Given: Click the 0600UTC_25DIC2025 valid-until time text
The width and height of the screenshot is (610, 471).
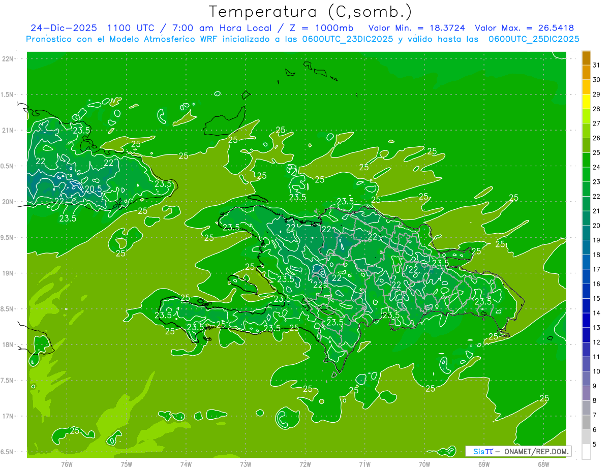Looking at the screenshot, I should [534, 39].
